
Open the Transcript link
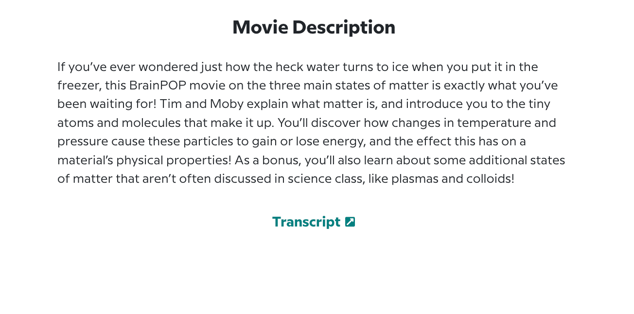[306, 222]
